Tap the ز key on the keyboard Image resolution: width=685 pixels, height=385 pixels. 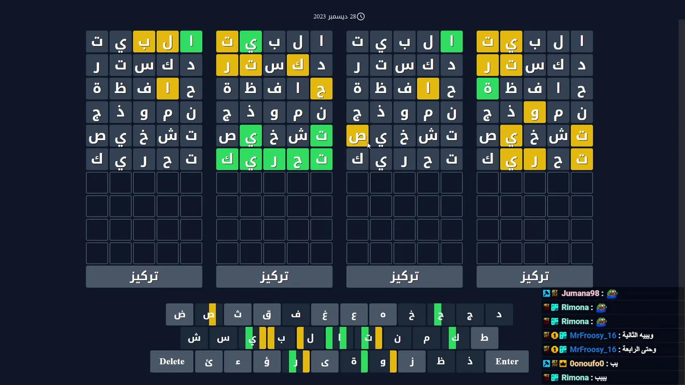pos(412,361)
